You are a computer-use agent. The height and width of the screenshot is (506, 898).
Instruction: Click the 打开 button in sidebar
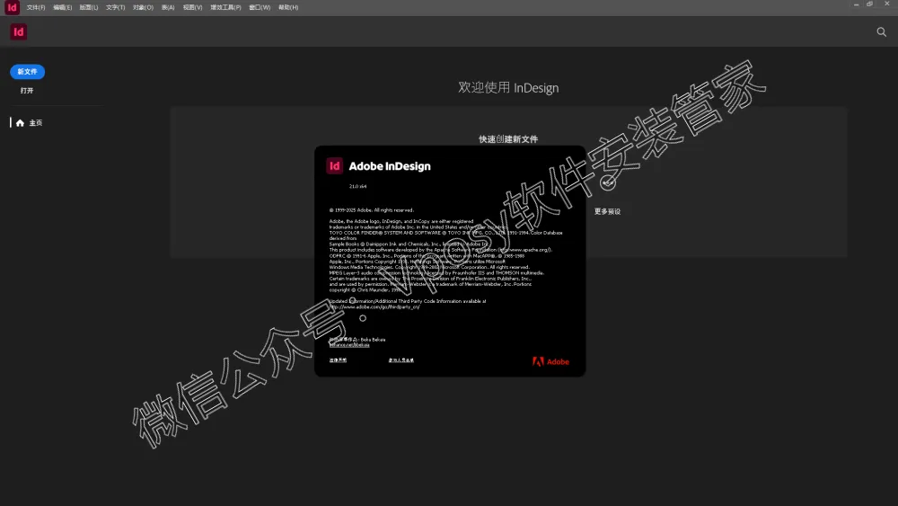pos(27,91)
